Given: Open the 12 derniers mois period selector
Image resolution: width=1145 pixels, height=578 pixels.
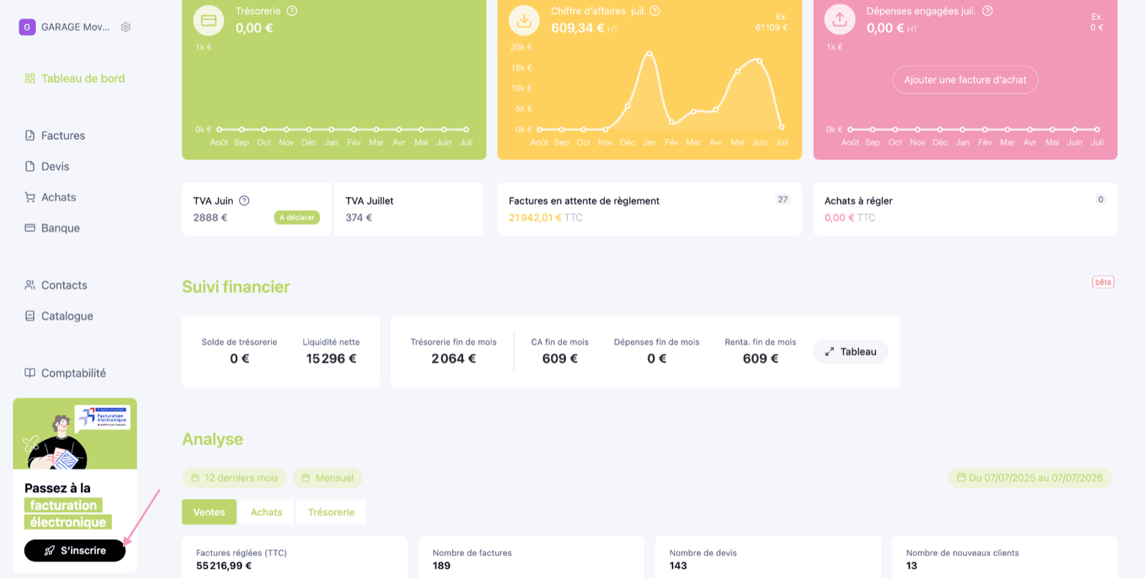Looking at the screenshot, I should (235, 478).
